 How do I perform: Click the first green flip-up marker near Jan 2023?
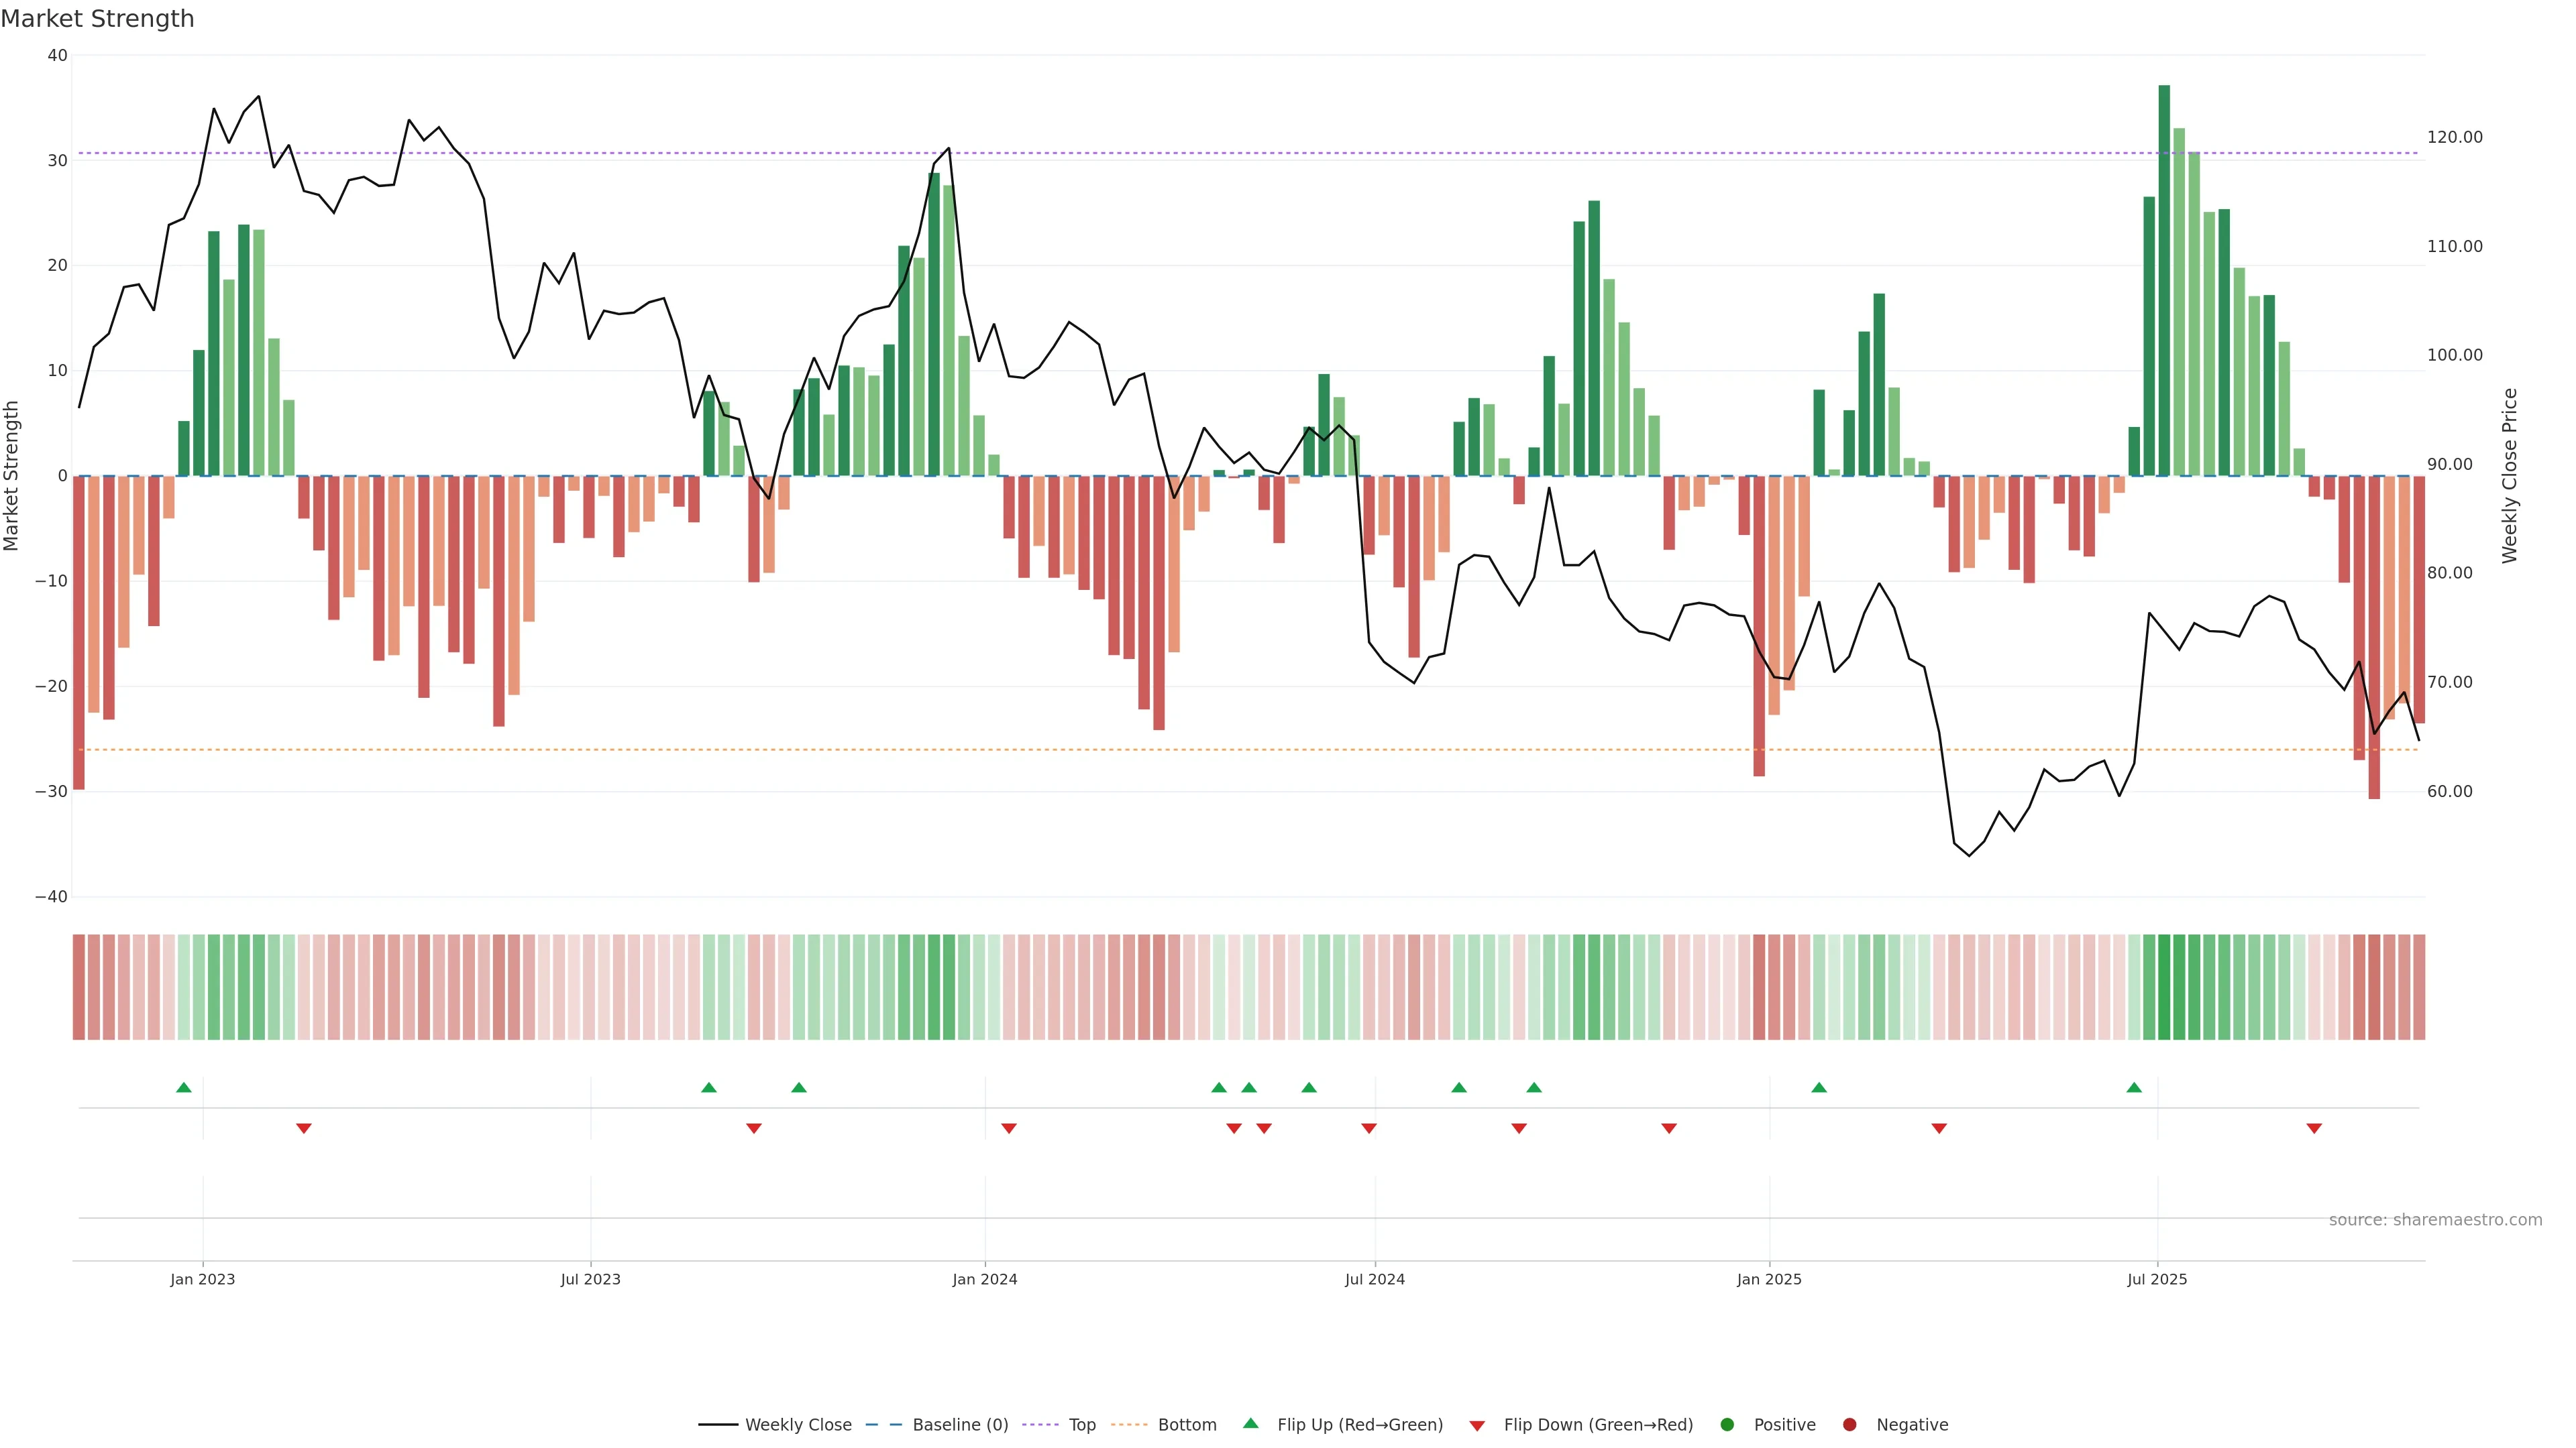click(x=184, y=1087)
